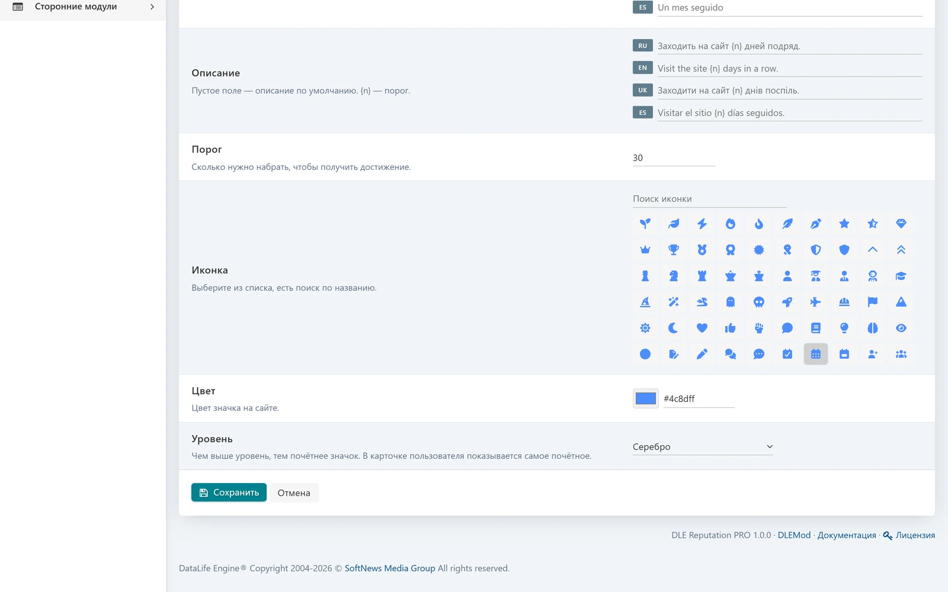Follow the SoftNews Media Group link
The height and width of the screenshot is (592, 948).
[390, 568]
